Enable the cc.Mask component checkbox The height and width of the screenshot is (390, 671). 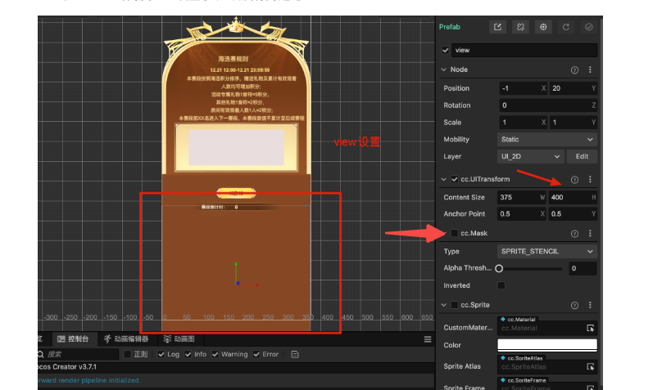coord(455,233)
